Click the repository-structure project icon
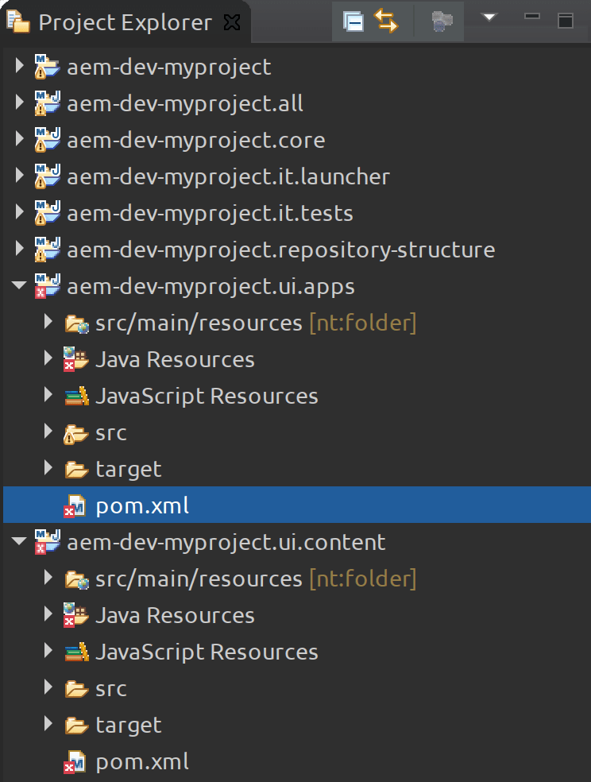Viewport: 591px width, 782px height. pyautogui.click(x=48, y=250)
